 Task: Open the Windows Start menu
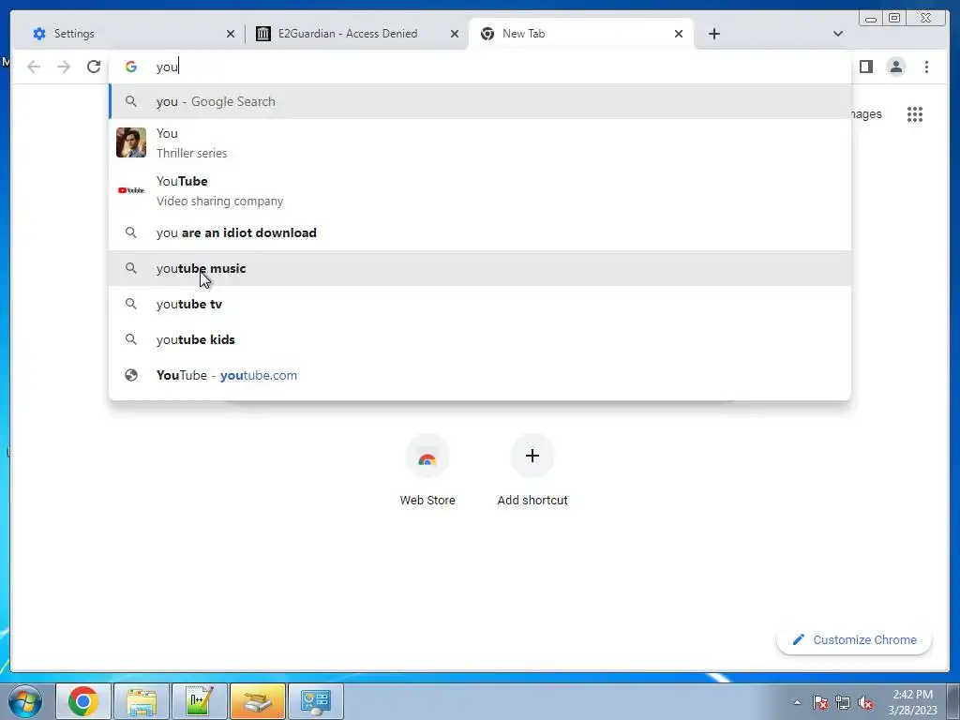[24, 701]
